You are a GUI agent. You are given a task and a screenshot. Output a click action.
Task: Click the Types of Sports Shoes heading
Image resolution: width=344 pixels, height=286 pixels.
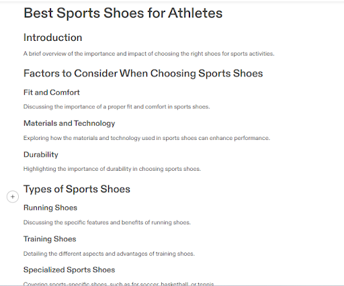[x=77, y=190]
